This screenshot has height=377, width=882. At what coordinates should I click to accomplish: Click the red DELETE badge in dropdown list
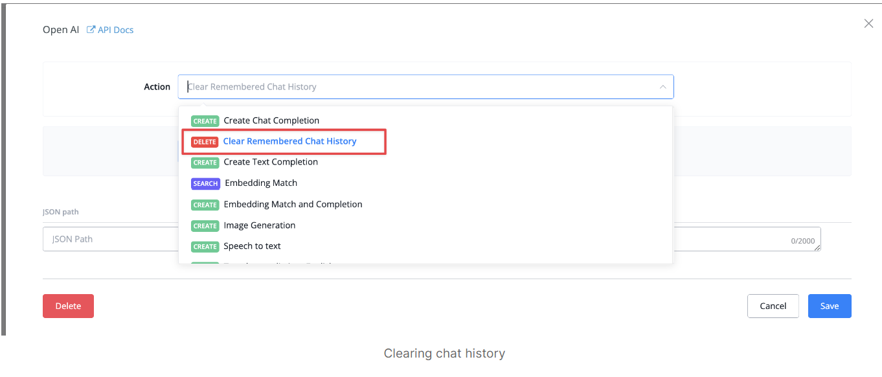(205, 142)
